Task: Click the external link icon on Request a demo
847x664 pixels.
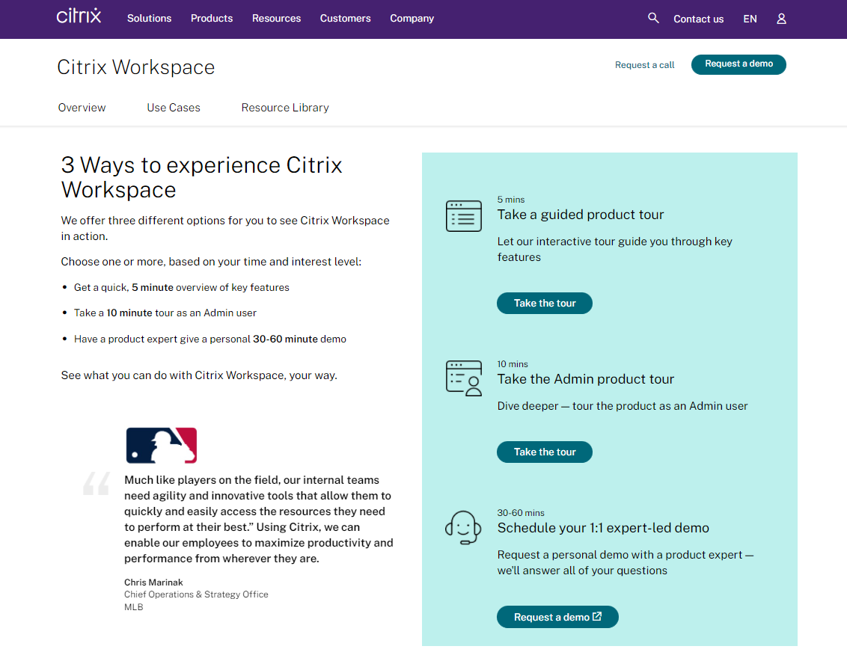Action: tap(597, 616)
